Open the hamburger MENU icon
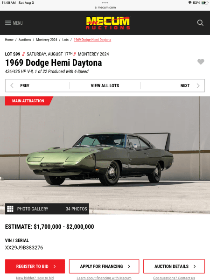 coord(8,23)
